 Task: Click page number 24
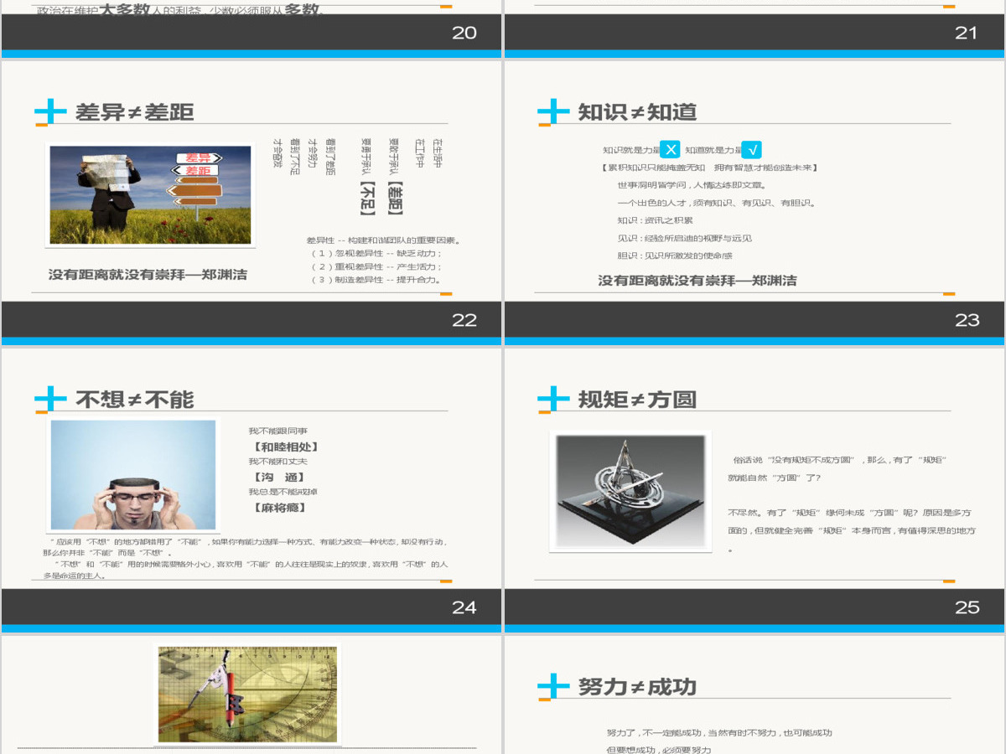(464, 607)
